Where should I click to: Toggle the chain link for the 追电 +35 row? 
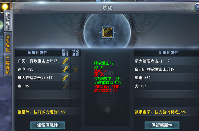pyautogui.click(x=65, y=69)
